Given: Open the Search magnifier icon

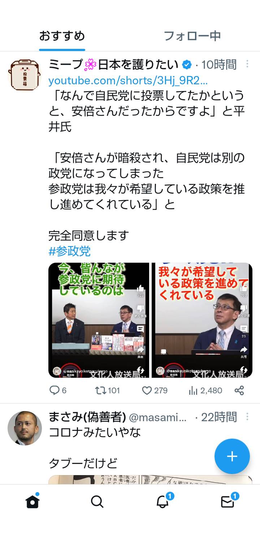Looking at the screenshot, I should click(97, 502).
